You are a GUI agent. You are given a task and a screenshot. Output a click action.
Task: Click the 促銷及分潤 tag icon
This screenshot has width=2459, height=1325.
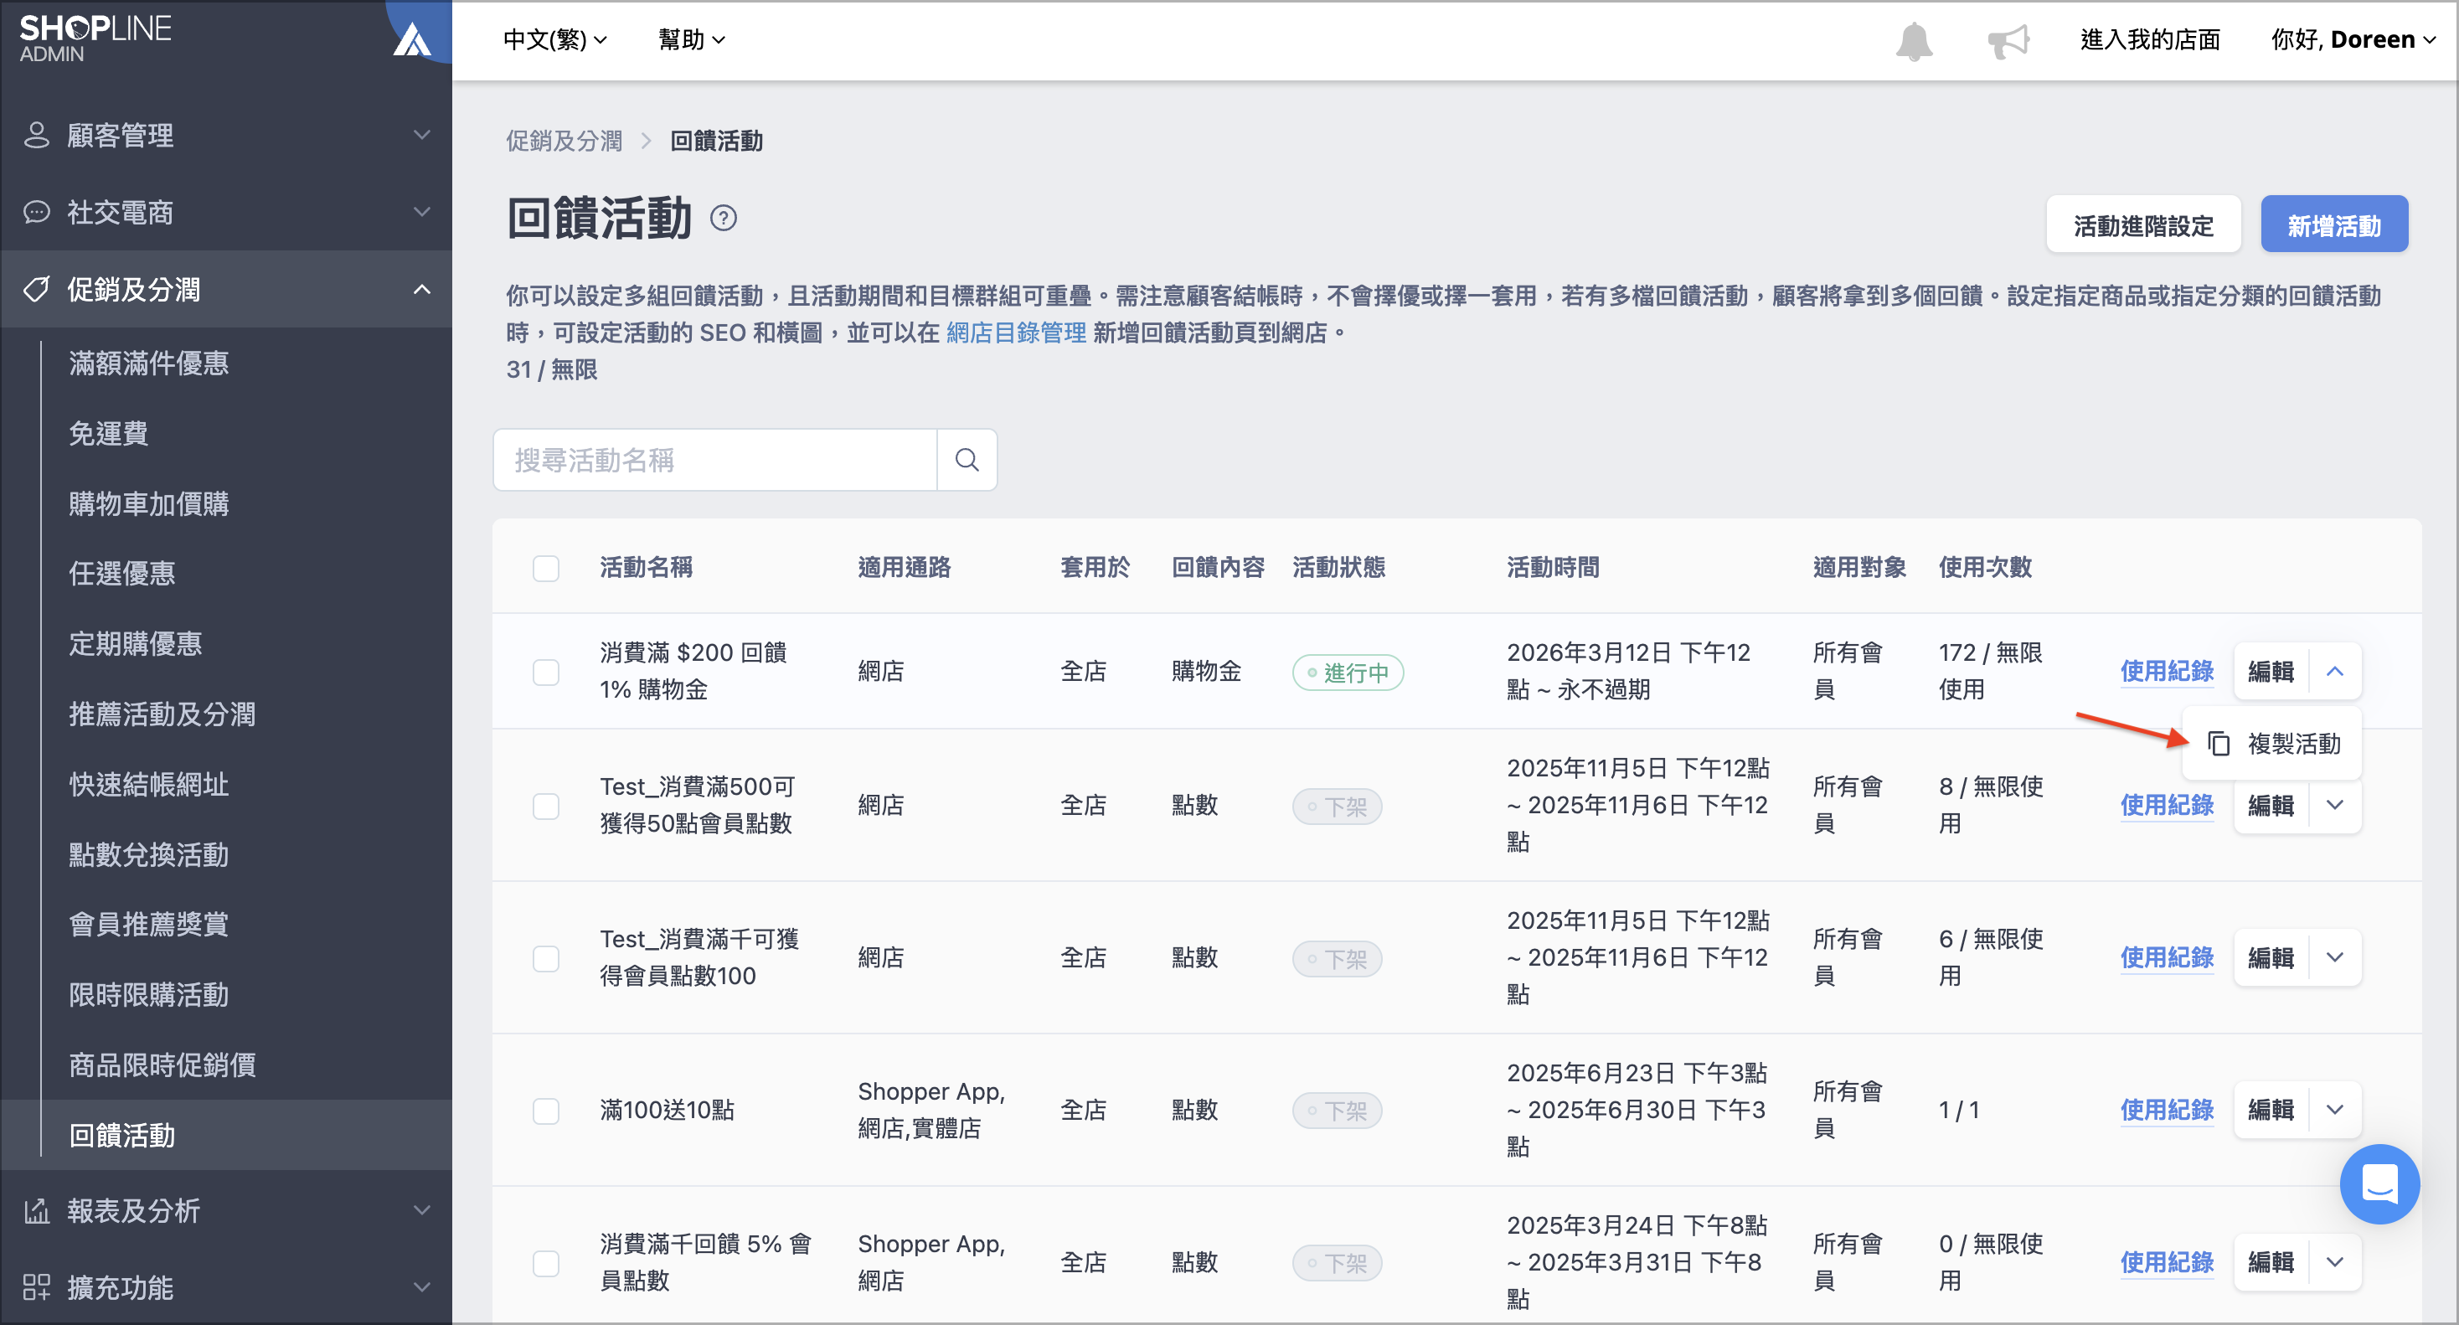36,289
